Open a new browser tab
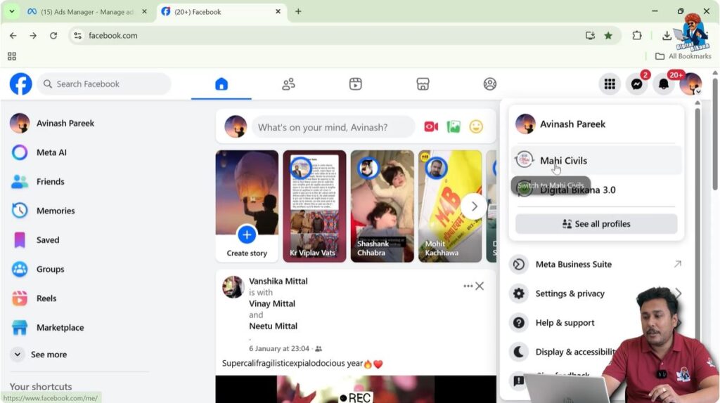Image resolution: width=720 pixels, height=403 pixels. (x=298, y=11)
